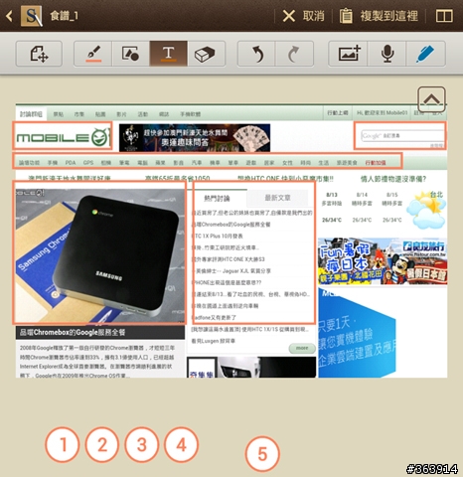Open the 旅遊美食 category
Viewport: 463px width, 477px height.
click(347, 163)
